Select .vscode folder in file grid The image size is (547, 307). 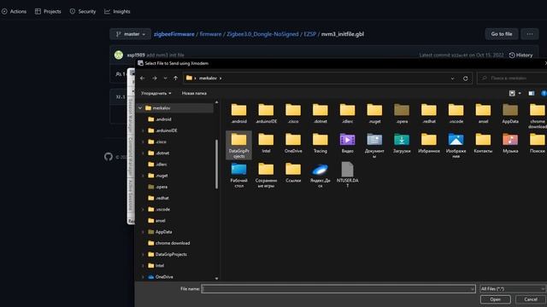click(x=456, y=113)
